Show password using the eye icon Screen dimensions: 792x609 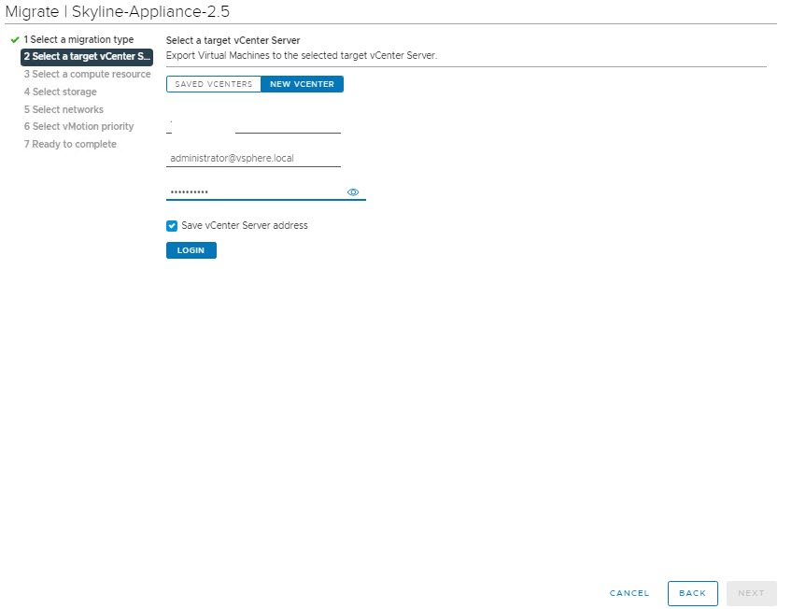[353, 192]
